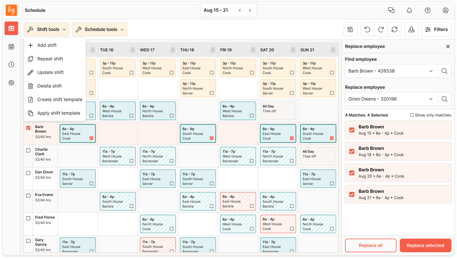This screenshot has height=259, width=457.
Task: Uncheck the Aug 15 Barb Brown match
Action: 352,130
